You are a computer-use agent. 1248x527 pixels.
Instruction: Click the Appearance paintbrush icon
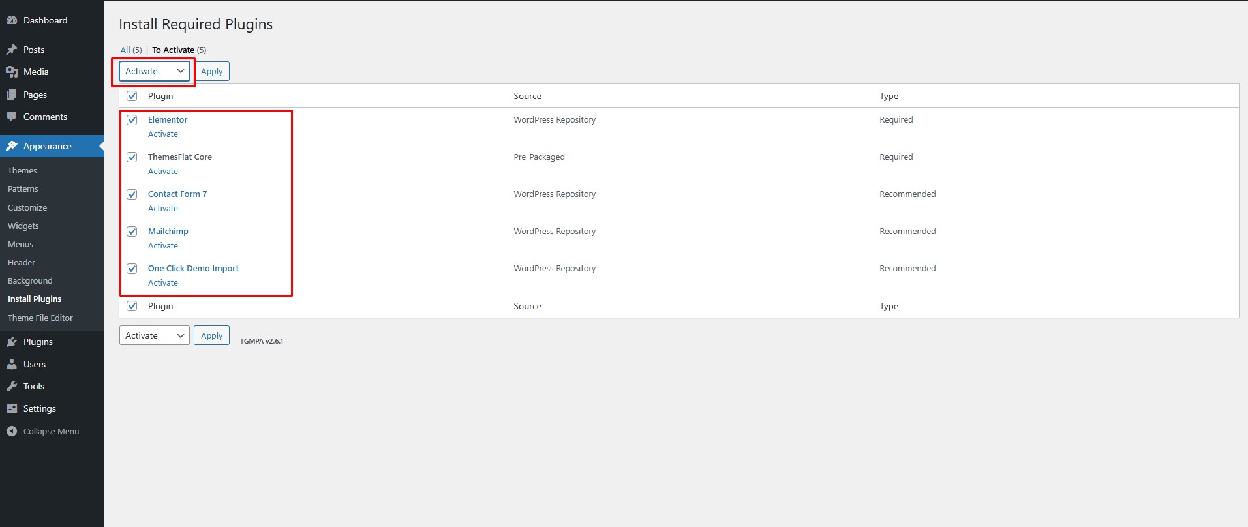click(12, 146)
